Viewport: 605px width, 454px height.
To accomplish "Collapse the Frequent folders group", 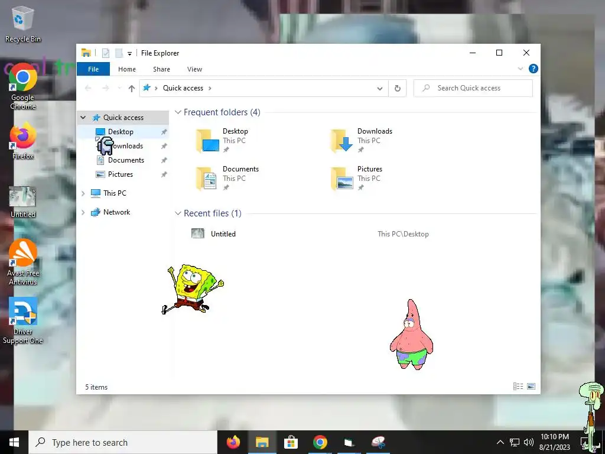I will (178, 112).
